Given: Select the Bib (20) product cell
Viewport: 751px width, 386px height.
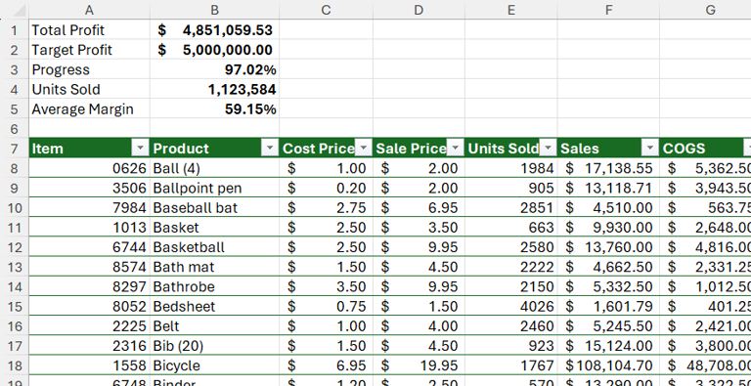Looking at the screenshot, I should (x=214, y=346).
